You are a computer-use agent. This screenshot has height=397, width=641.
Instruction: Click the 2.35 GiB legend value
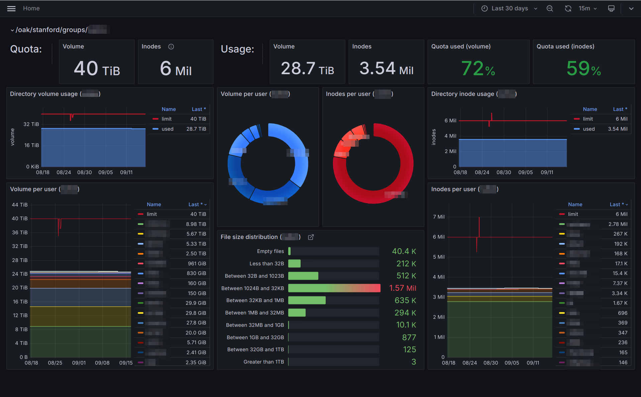196,363
